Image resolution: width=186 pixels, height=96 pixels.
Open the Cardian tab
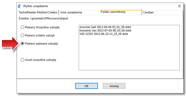point(162,12)
